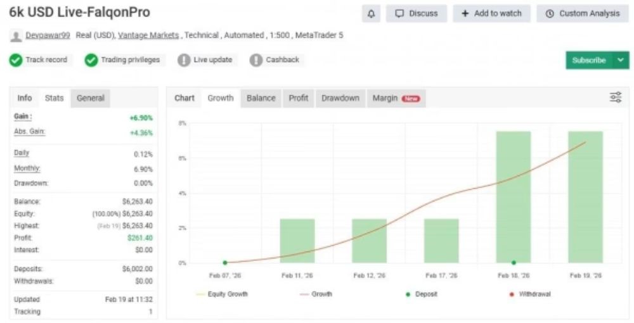This screenshot has width=634, height=323.
Task: Open the Discuss button
Action: 417,14
